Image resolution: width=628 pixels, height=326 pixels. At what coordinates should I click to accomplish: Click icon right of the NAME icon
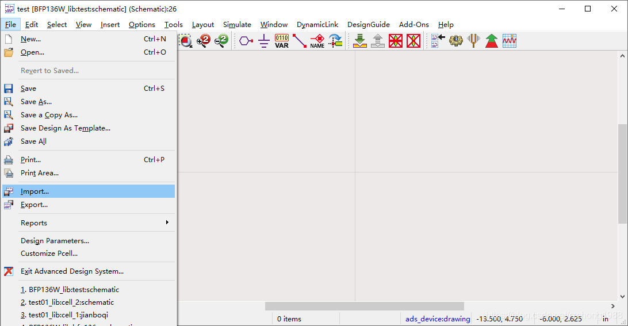pyautogui.click(x=335, y=41)
